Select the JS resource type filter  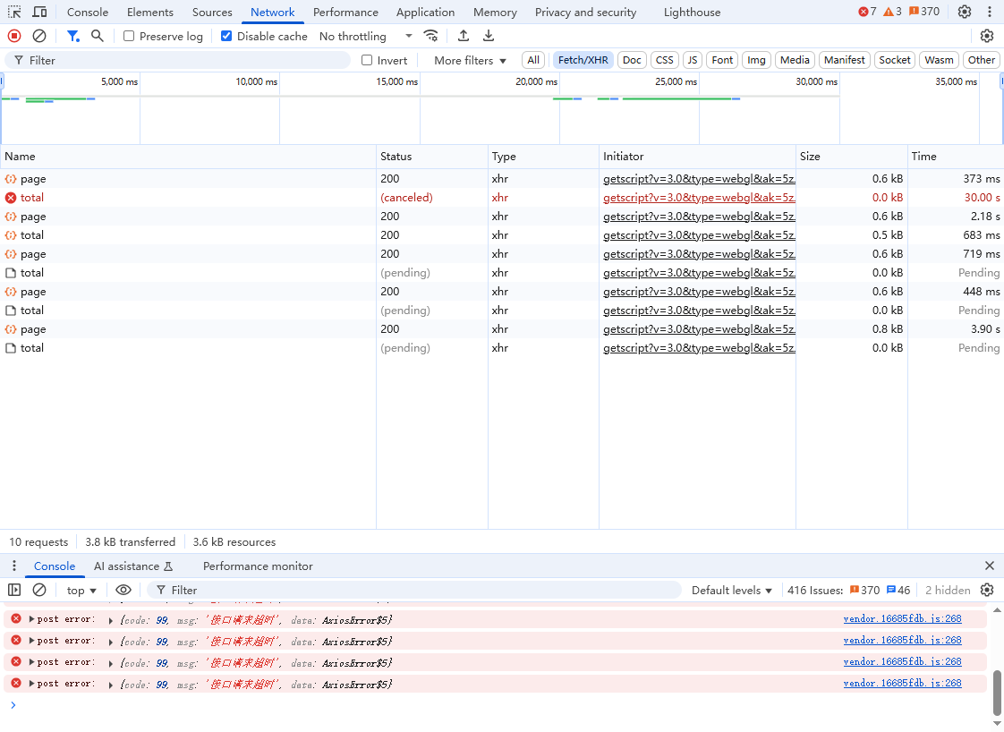tap(692, 60)
